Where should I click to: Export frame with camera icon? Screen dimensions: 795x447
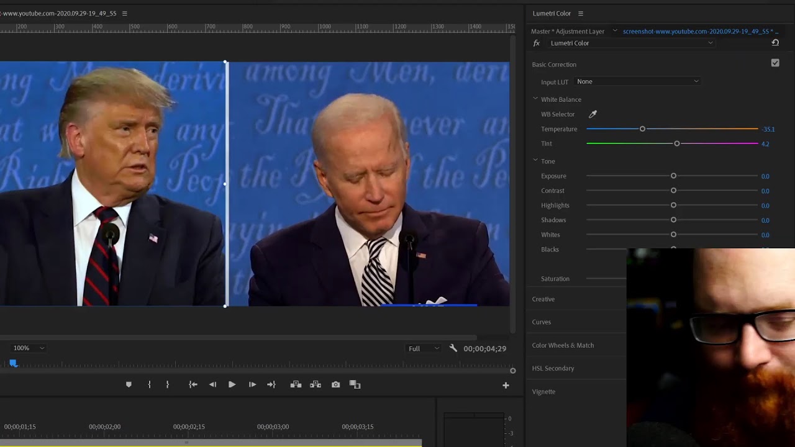(335, 385)
